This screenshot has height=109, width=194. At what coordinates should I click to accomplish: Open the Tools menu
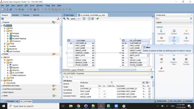point(32,5)
